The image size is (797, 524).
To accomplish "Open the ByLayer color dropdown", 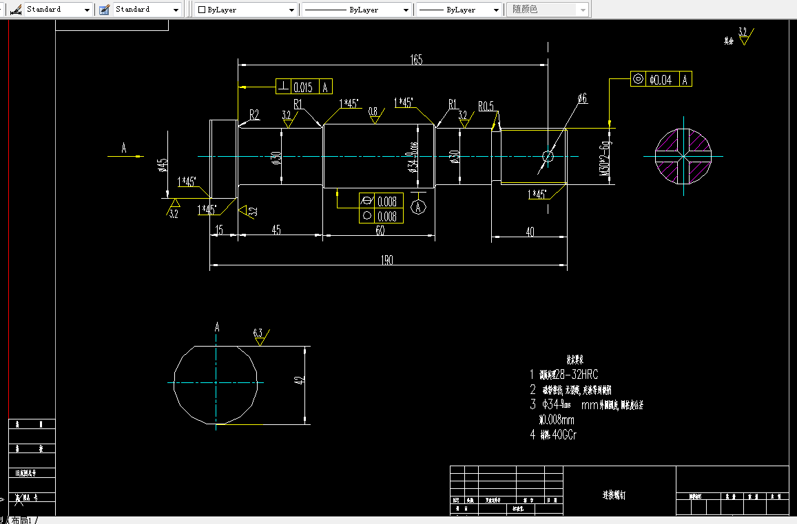I will [x=292, y=10].
